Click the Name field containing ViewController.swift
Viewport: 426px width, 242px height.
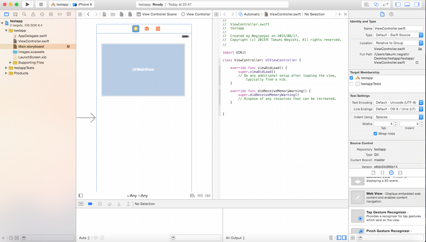point(398,28)
